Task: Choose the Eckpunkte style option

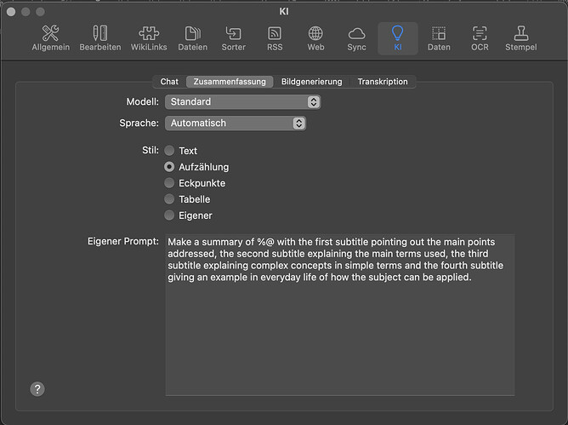Action: (170, 183)
